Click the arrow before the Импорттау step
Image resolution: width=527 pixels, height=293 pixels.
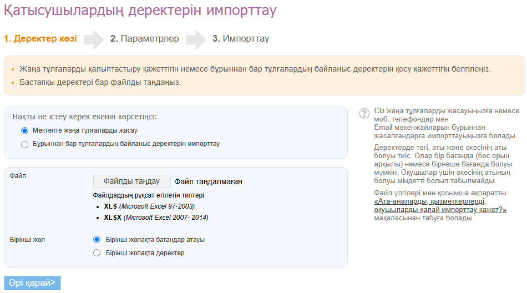196,39
